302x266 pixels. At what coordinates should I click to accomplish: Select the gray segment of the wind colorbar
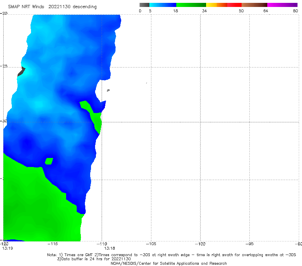click(144, 5)
